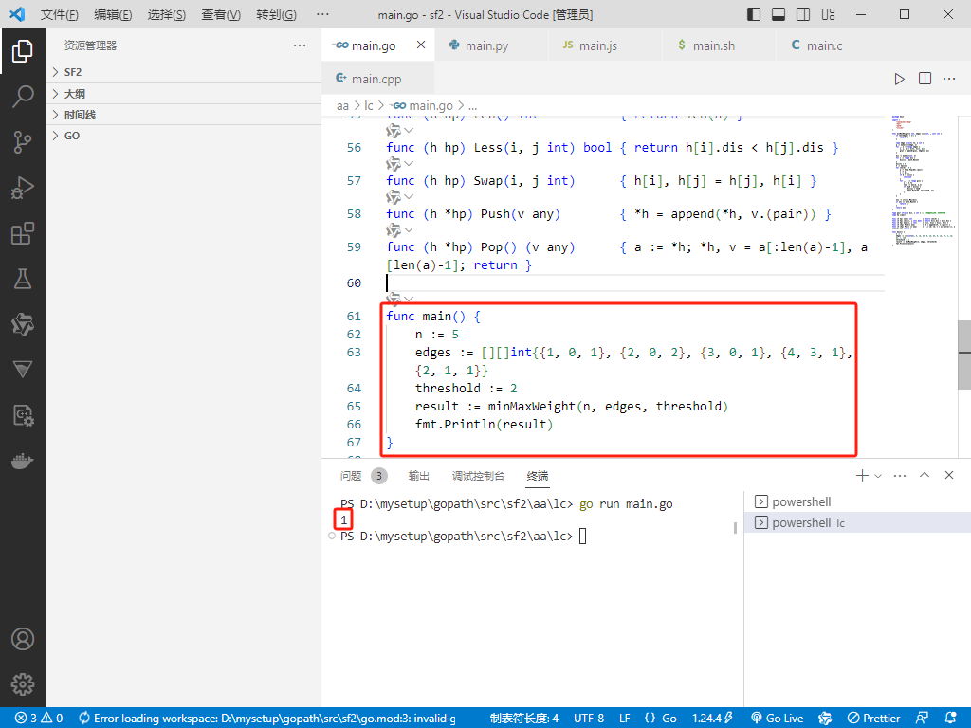Split the editor to the right
The width and height of the screenshot is (971, 728).
coord(925,79)
